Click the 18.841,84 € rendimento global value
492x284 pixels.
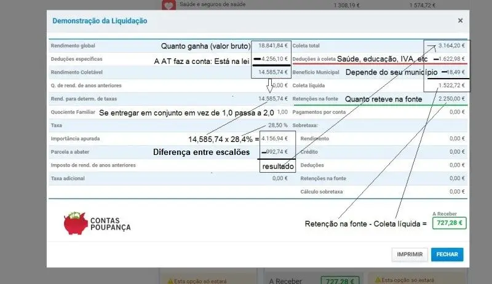click(x=272, y=45)
